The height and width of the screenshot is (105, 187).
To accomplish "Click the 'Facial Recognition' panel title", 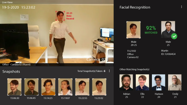I will [135, 7].
